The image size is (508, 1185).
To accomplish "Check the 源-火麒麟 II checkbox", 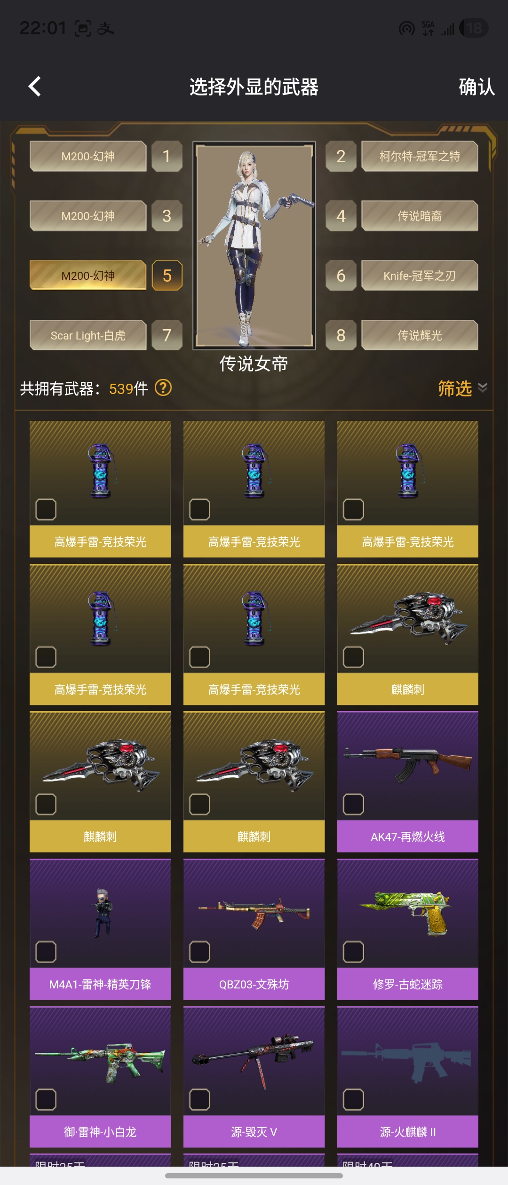I will click(x=354, y=1099).
